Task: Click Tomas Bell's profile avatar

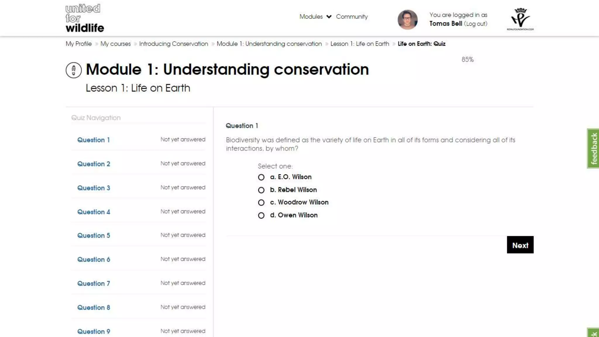Action: [407, 20]
